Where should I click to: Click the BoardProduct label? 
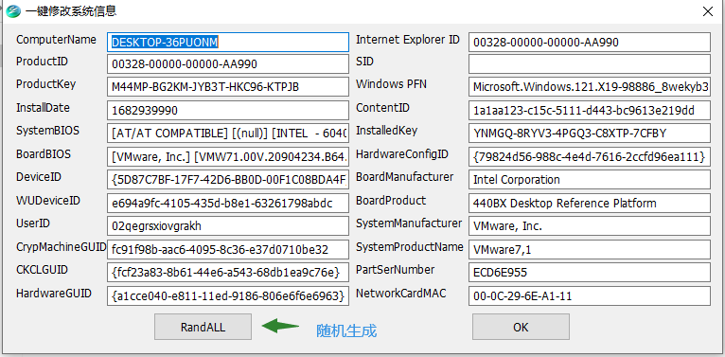point(391,200)
